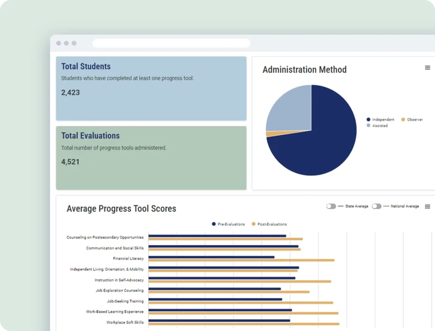Viewport: 435px width, 331px height.
Task: Click the Job Exploration Counseling orange bar
Action: pos(229,292)
